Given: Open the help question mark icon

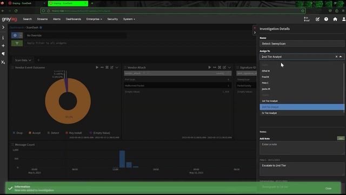Looking at the screenshot, I should (x=326, y=19).
